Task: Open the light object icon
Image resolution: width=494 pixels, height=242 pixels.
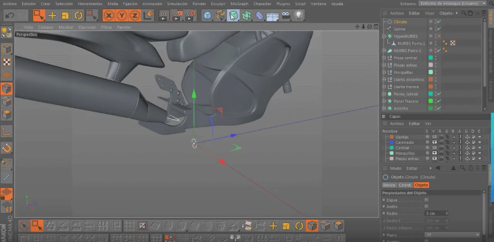Action: [299, 16]
